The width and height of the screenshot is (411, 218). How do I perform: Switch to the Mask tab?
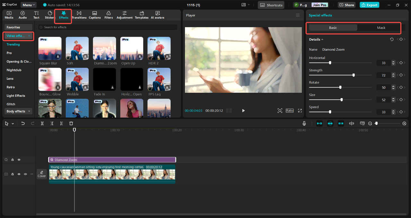[381, 28]
